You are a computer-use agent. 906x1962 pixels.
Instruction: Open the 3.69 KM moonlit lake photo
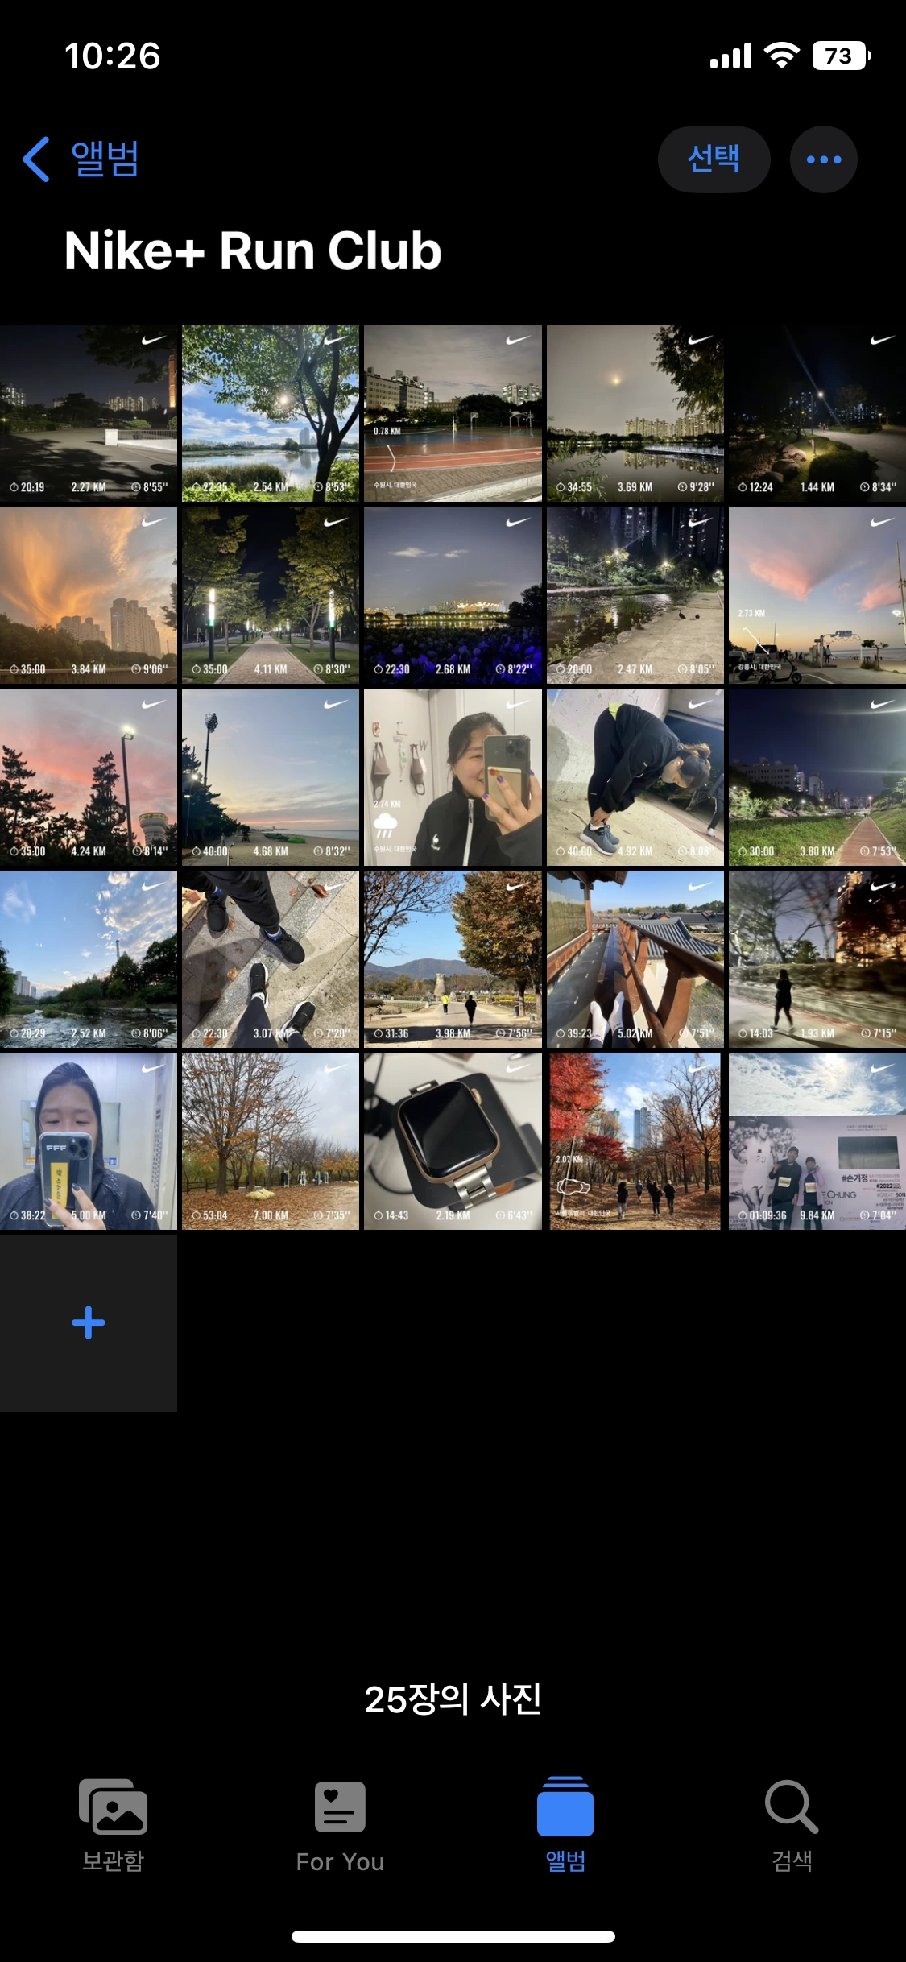[x=635, y=413]
